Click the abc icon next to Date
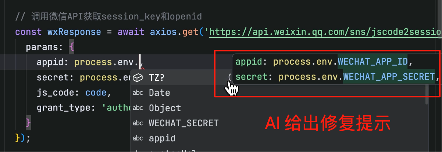This screenshot has height=152, width=442. click(x=138, y=93)
